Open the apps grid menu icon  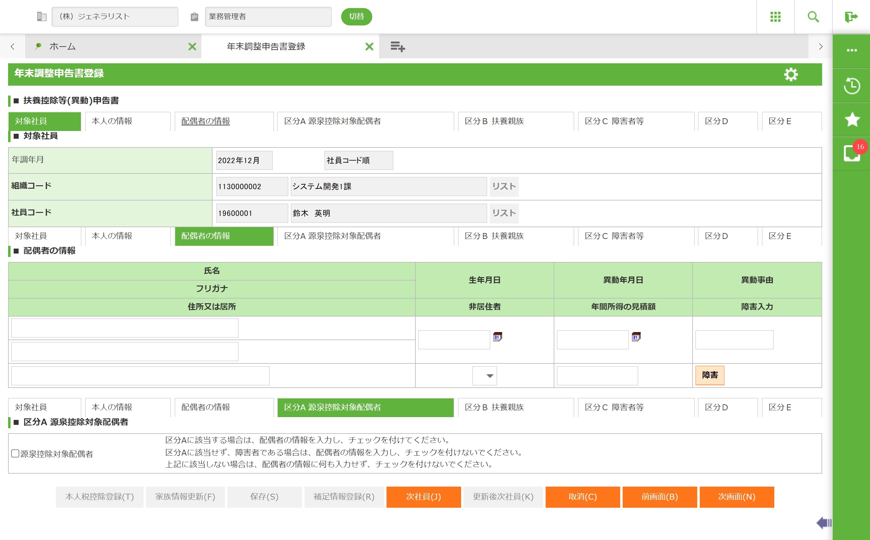click(x=775, y=17)
